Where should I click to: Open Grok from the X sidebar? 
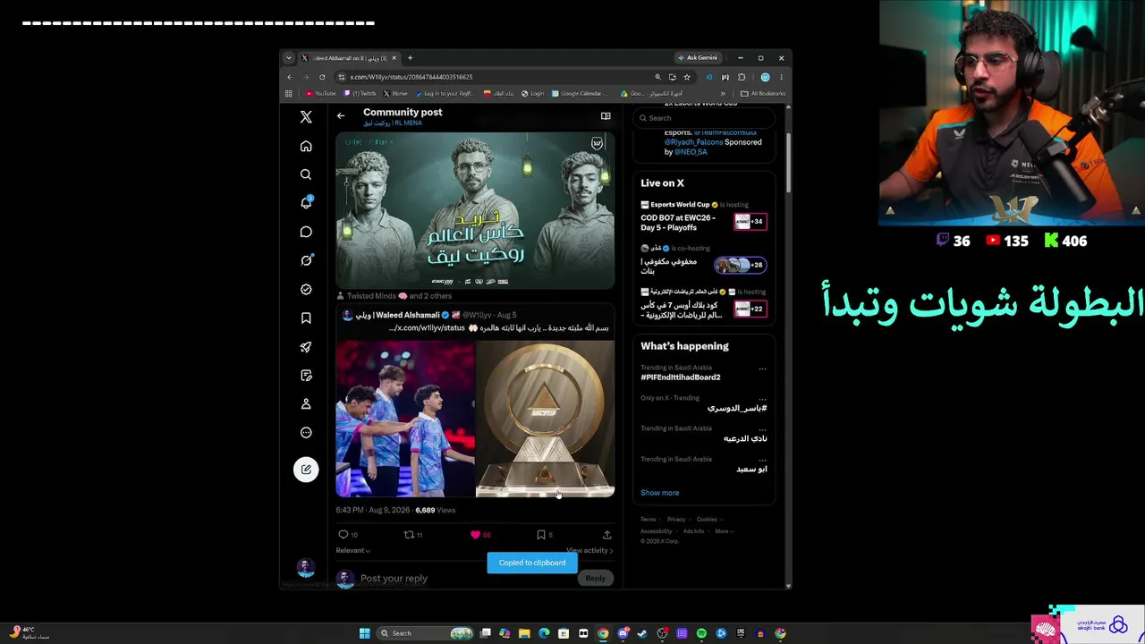tap(306, 260)
